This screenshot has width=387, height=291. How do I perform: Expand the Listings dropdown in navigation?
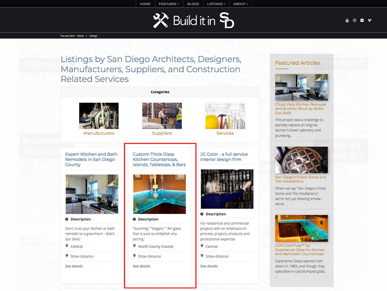tap(216, 4)
